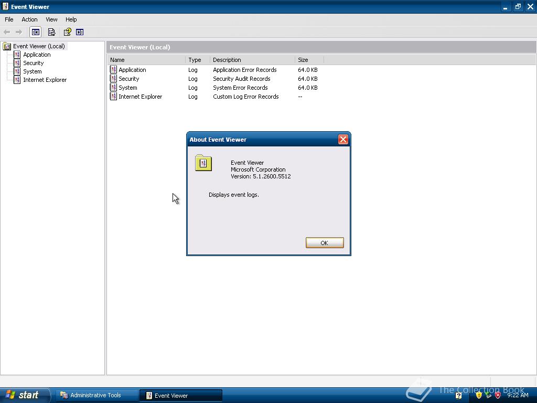Image resolution: width=537 pixels, height=403 pixels.
Task: Click 'System Error Records' description cell
Action: pos(240,88)
